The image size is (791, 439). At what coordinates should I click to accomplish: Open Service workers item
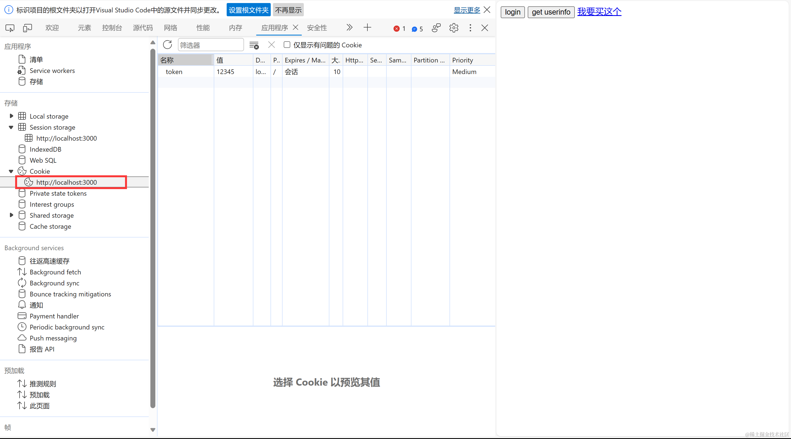[x=52, y=70]
